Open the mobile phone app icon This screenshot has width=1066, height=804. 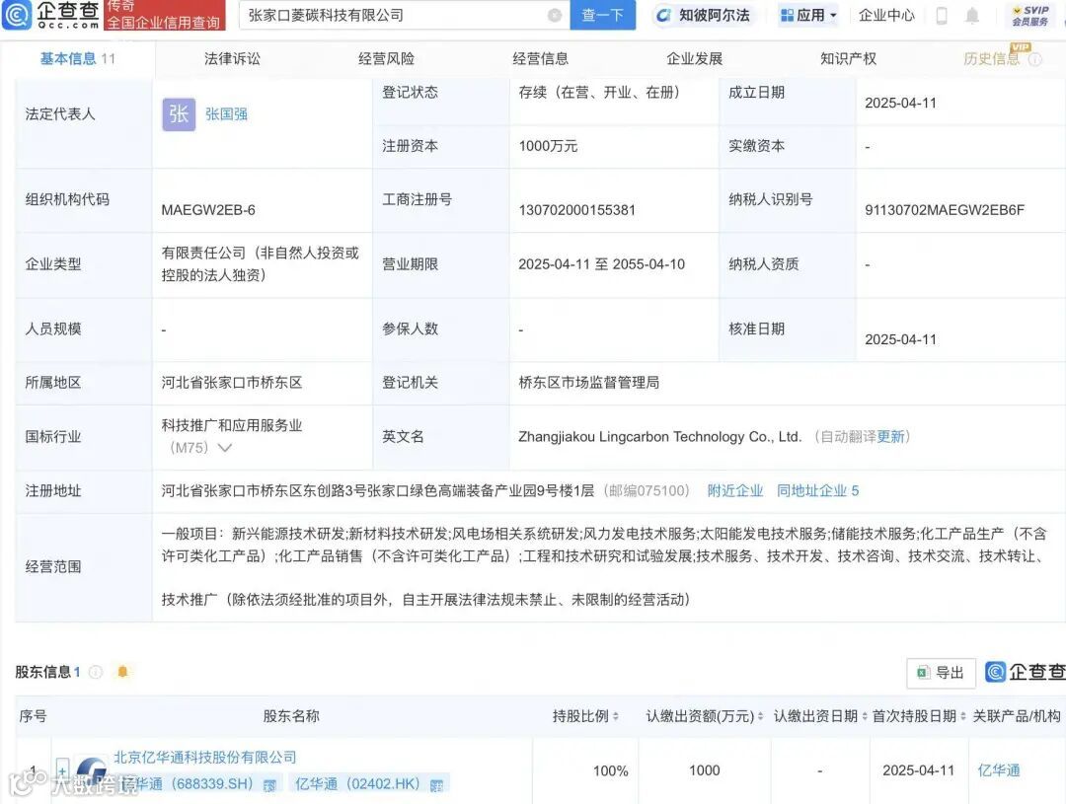pos(942,16)
